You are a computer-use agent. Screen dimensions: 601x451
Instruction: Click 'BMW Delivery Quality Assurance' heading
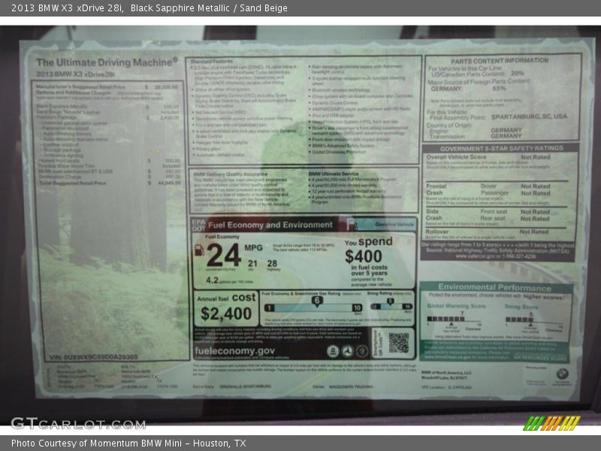pos(231,174)
